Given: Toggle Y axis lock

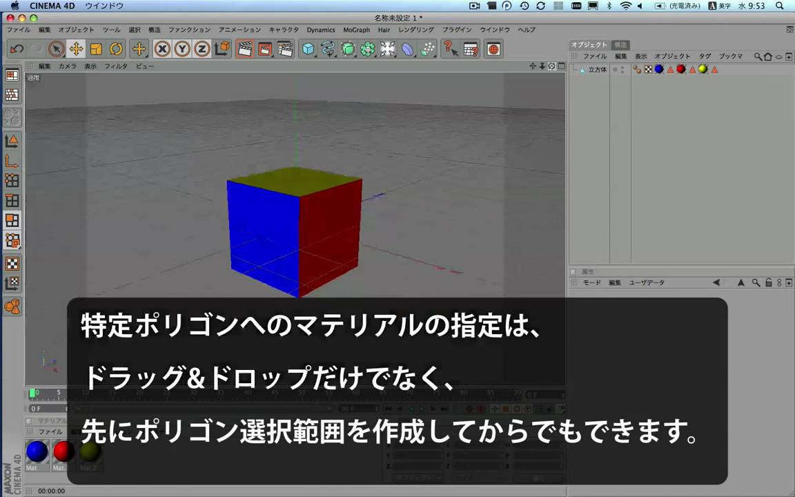Looking at the screenshot, I should coord(182,49).
